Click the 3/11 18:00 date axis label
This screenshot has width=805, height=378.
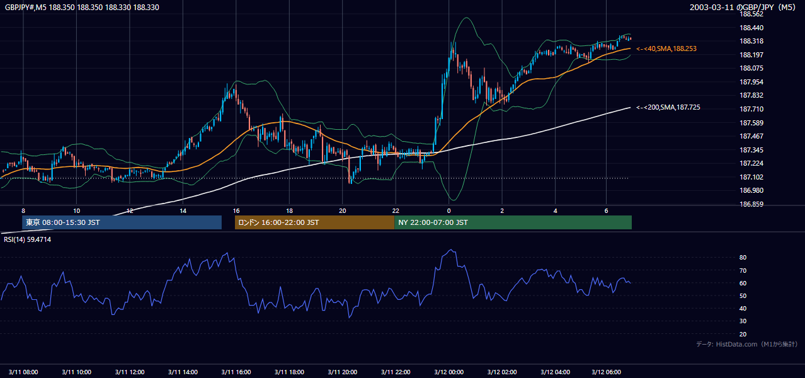(x=289, y=372)
